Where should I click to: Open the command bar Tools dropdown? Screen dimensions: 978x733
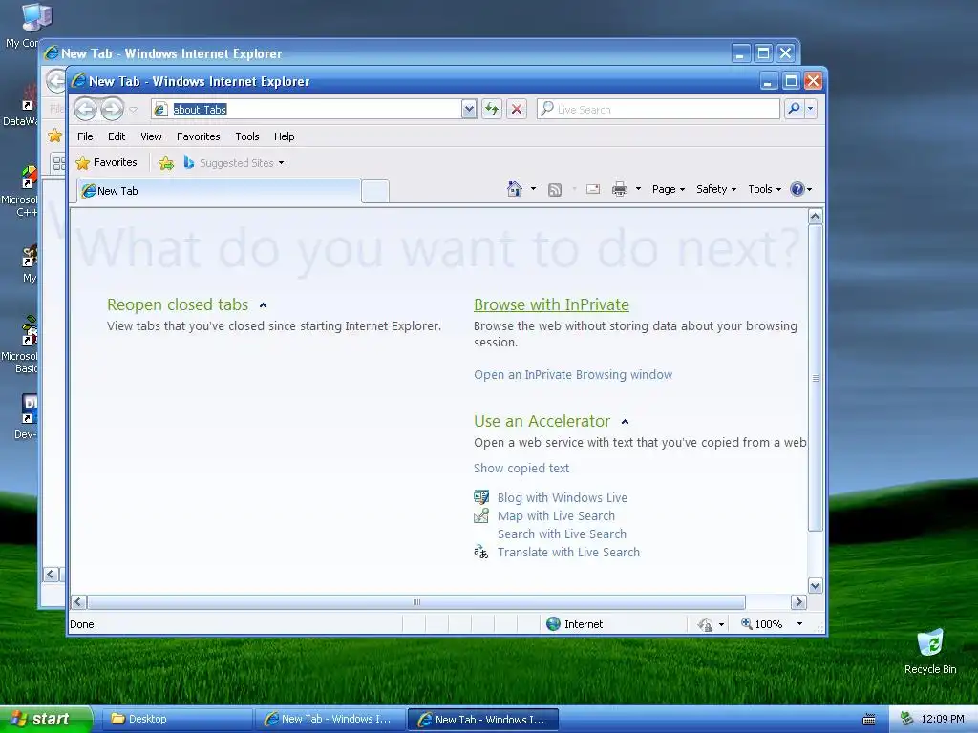point(765,189)
